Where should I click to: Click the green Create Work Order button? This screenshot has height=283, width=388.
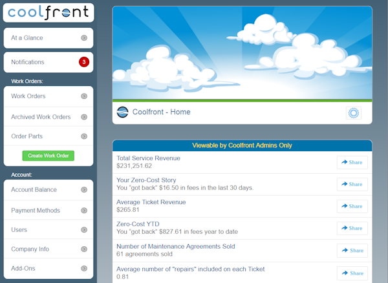(48, 156)
